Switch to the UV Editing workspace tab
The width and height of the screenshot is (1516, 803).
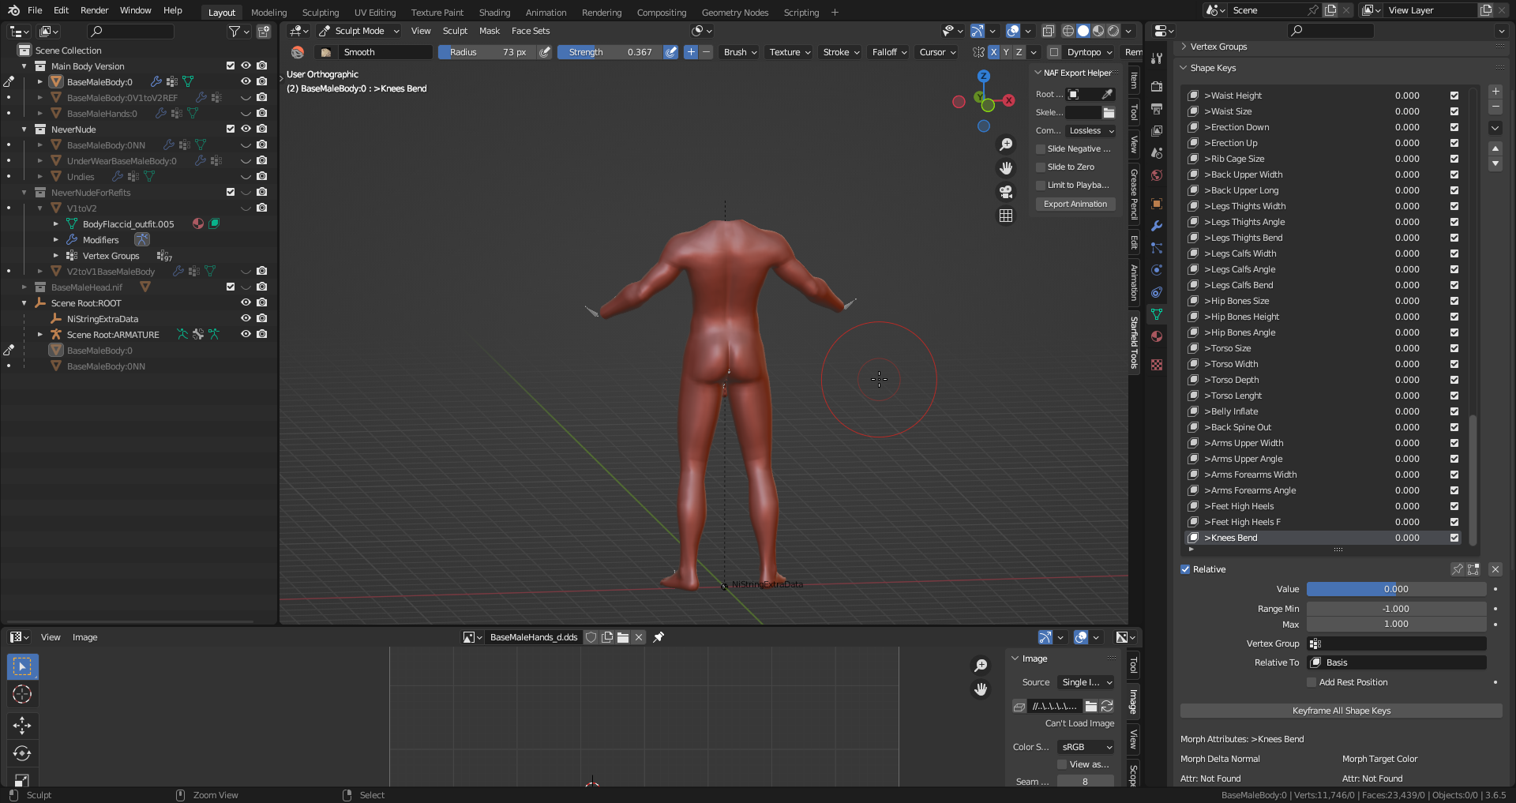tap(375, 12)
